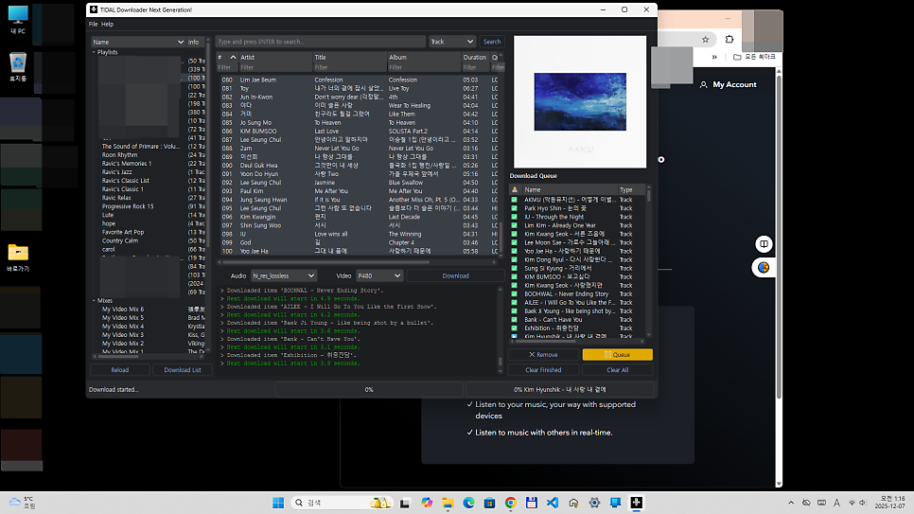914x514 pixels.
Task: Sort tracks by Duration column header
Action: coord(474,57)
